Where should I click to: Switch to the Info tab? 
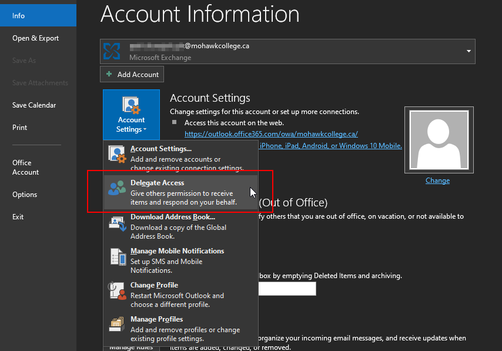click(18, 16)
